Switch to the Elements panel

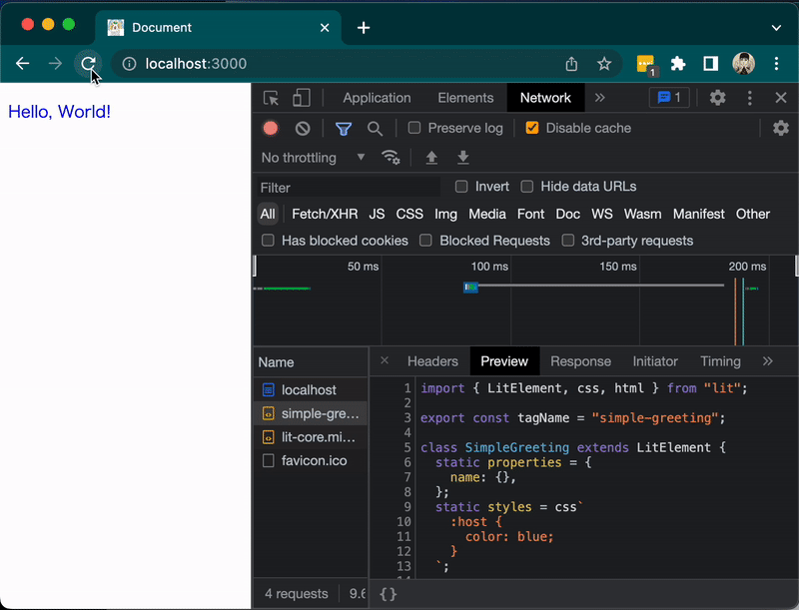click(465, 98)
